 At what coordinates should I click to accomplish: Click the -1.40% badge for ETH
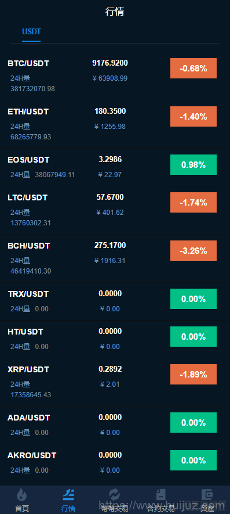coord(194,116)
